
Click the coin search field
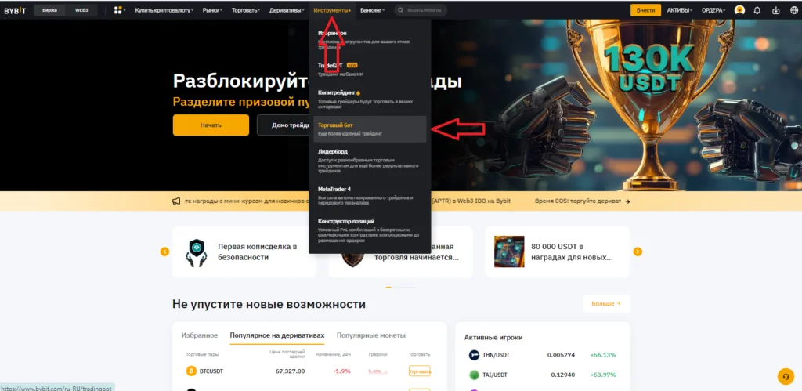tap(421, 10)
